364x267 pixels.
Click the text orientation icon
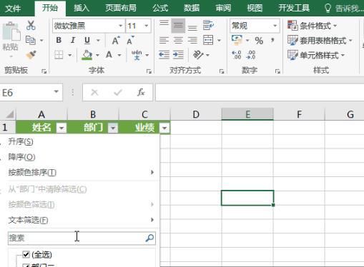[198, 55]
